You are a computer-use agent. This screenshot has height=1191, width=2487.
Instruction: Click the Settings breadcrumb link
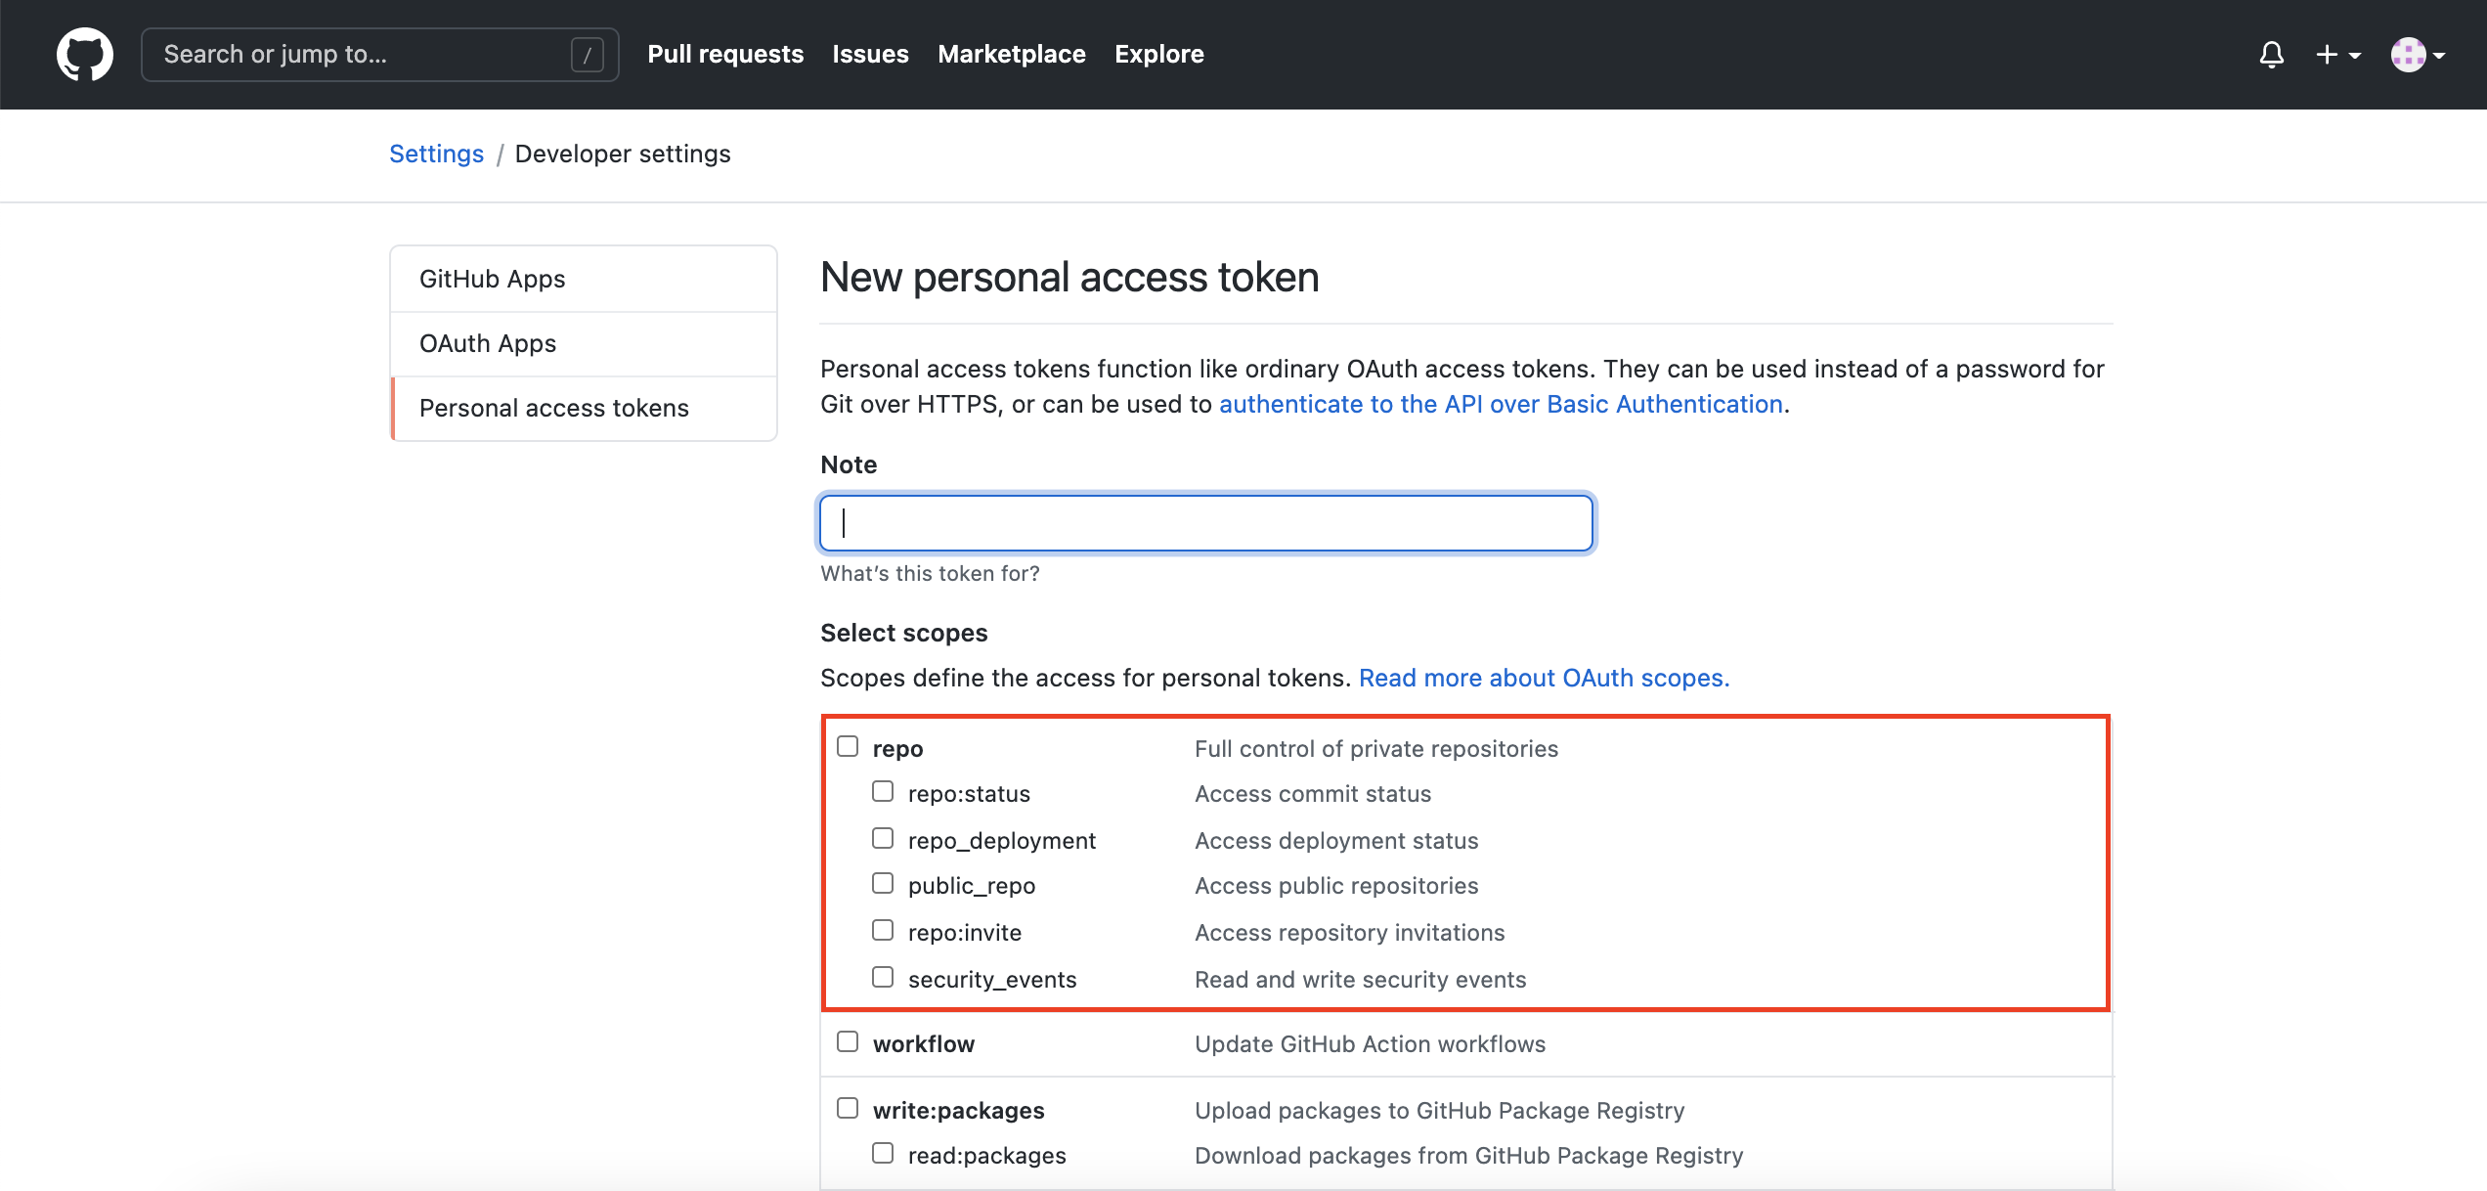pos(436,154)
